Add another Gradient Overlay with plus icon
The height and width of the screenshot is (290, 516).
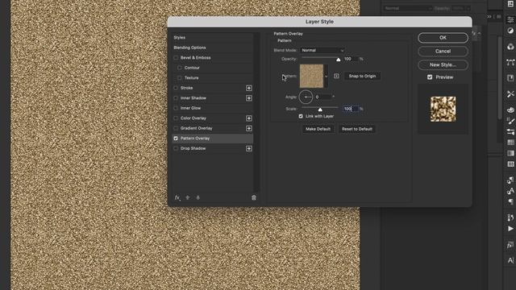click(249, 128)
